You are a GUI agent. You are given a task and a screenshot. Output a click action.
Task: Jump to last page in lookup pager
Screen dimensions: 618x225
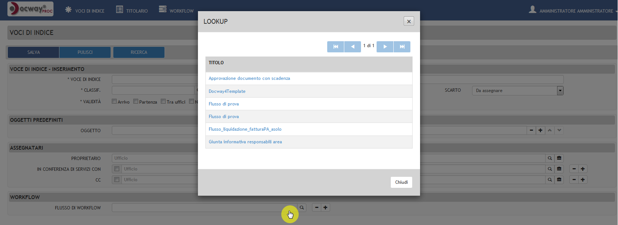point(402,47)
